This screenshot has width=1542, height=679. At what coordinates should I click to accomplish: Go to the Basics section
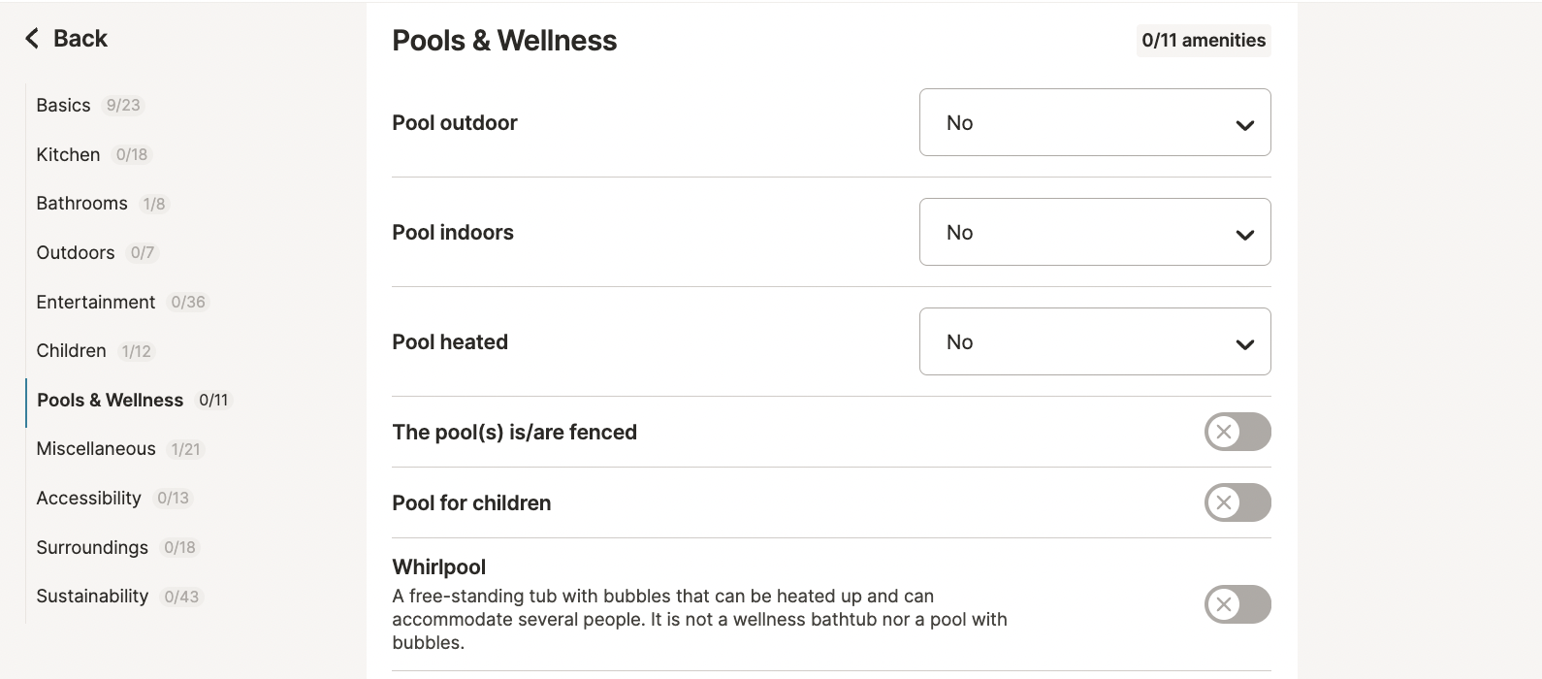pyautogui.click(x=64, y=105)
